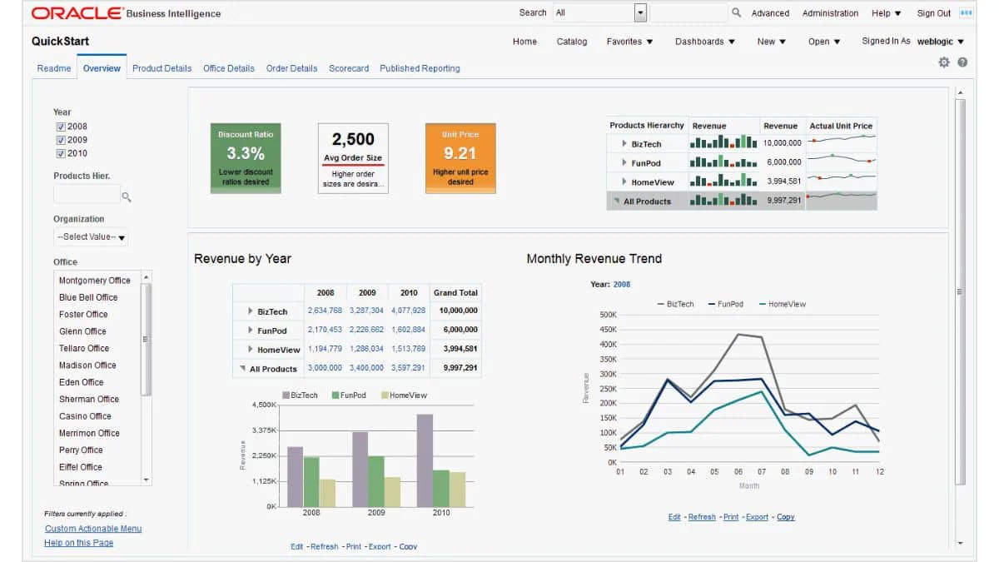Expand BizTech row in Revenue by Year table
The image size is (999, 562).
[251, 311]
